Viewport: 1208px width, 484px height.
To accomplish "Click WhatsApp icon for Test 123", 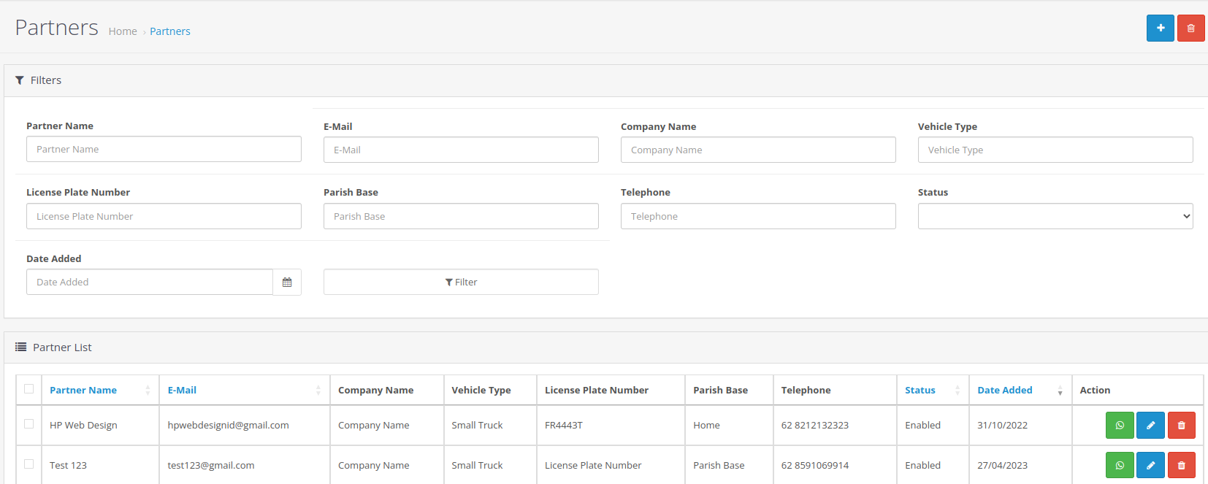I will [1119, 466].
